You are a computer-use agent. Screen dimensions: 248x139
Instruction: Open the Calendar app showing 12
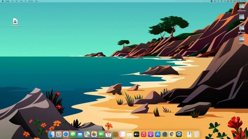[x=108, y=134]
